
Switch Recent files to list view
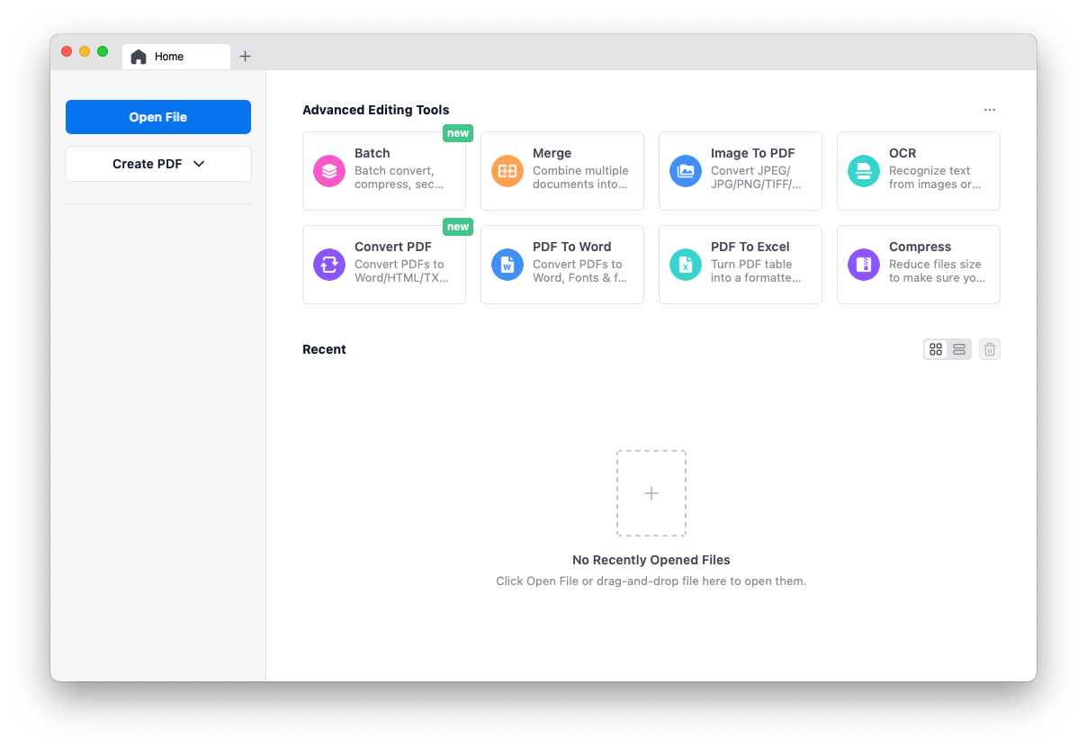958,349
